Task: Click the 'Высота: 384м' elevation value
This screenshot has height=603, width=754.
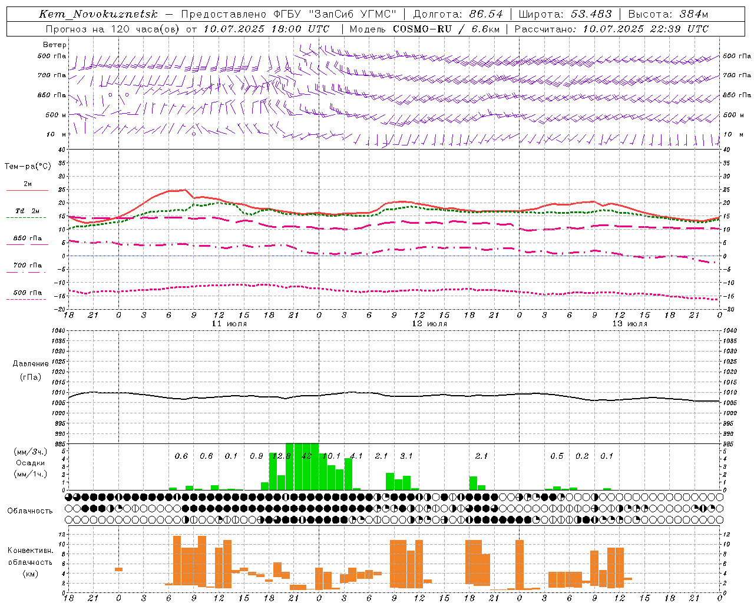Action: click(x=669, y=14)
